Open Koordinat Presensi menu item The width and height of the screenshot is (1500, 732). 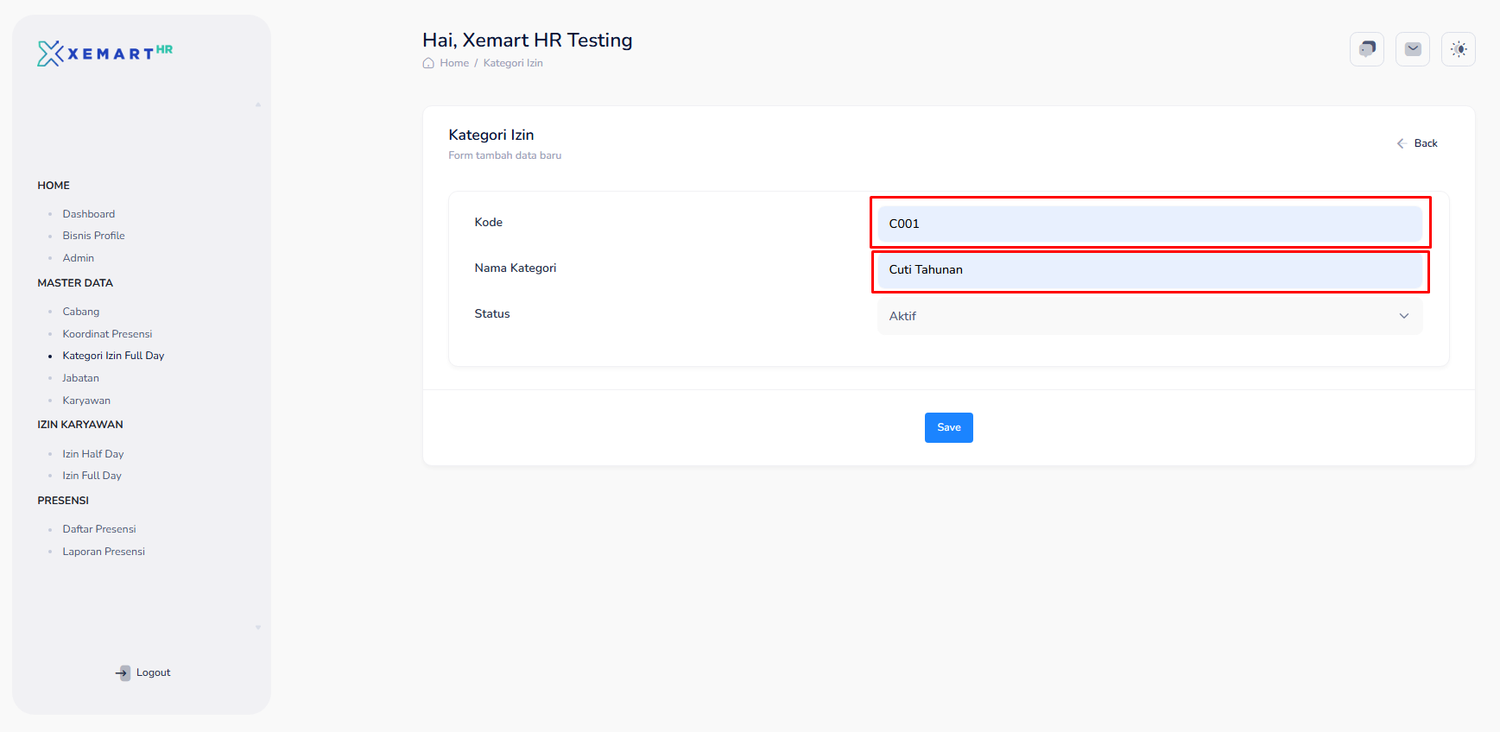point(107,334)
